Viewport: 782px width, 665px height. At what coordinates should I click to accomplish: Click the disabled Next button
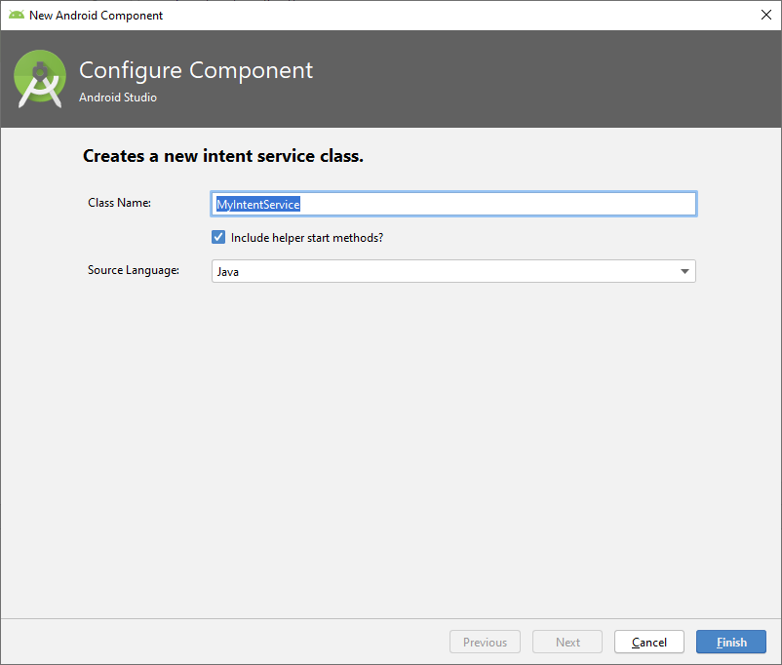(x=567, y=642)
